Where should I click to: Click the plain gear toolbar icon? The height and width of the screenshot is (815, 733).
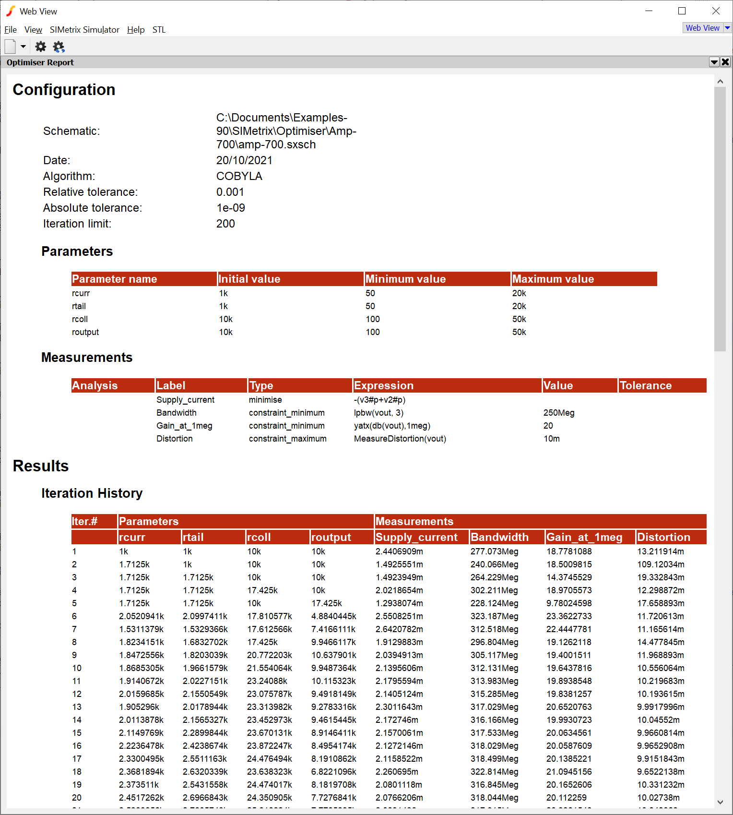[x=41, y=47]
